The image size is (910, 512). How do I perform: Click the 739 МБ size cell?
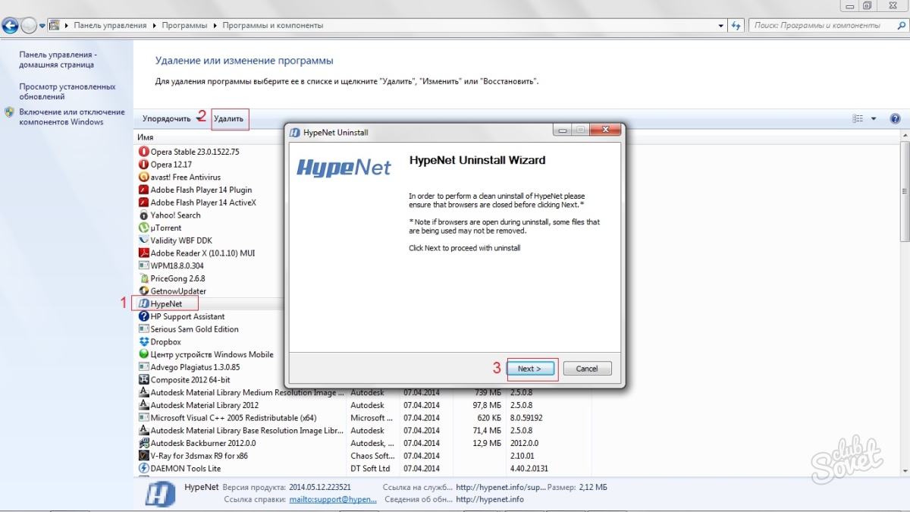488,392
